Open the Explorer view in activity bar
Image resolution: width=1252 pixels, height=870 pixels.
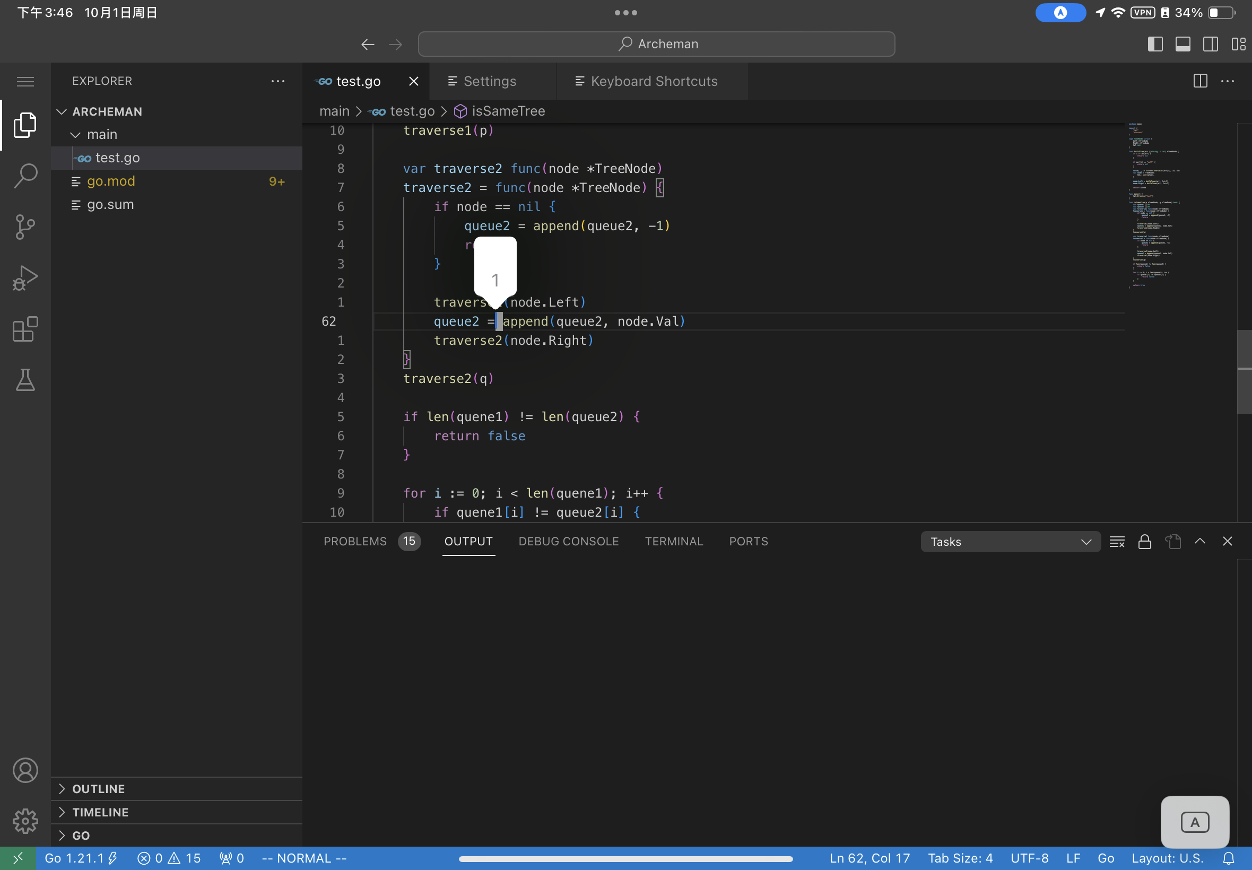25,125
